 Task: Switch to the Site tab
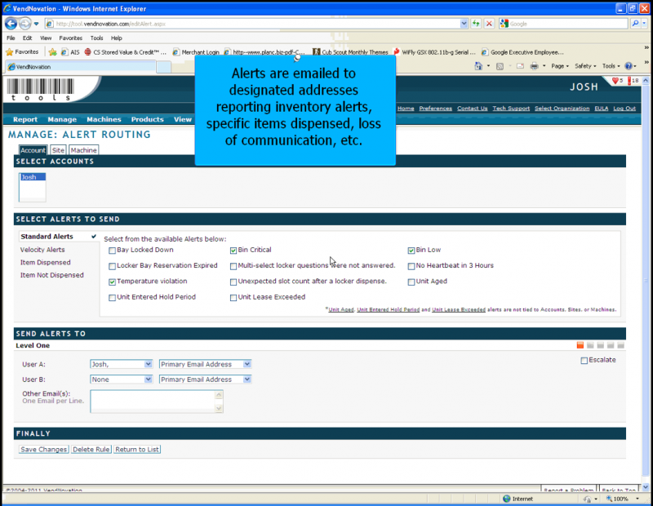58,150
